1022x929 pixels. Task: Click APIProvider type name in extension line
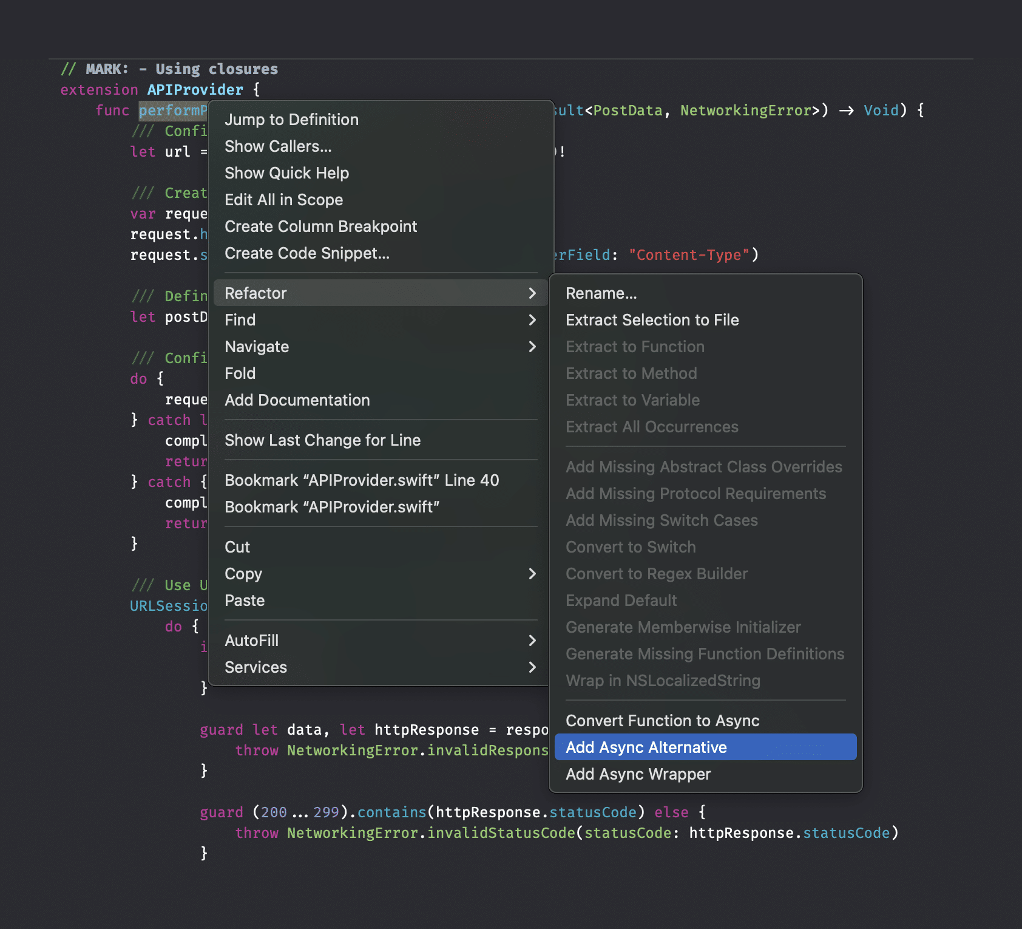[195, 90]
